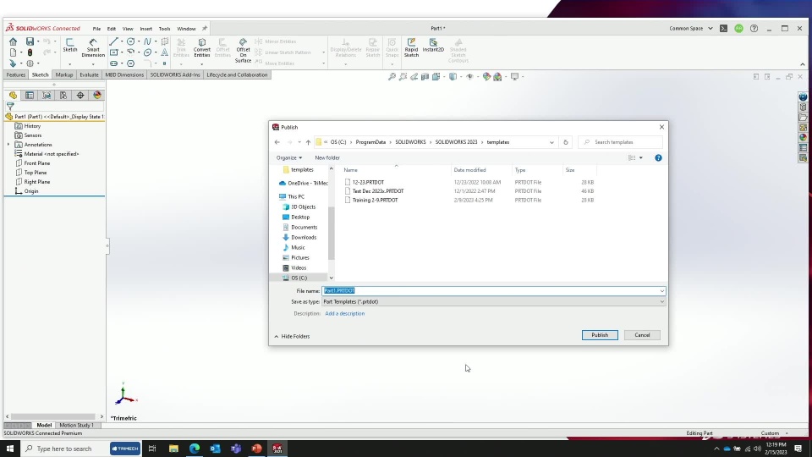Click the traffic-light Rebuild icon
The image size is (812, 457).
pyautogui.click(x=30, y=52)
